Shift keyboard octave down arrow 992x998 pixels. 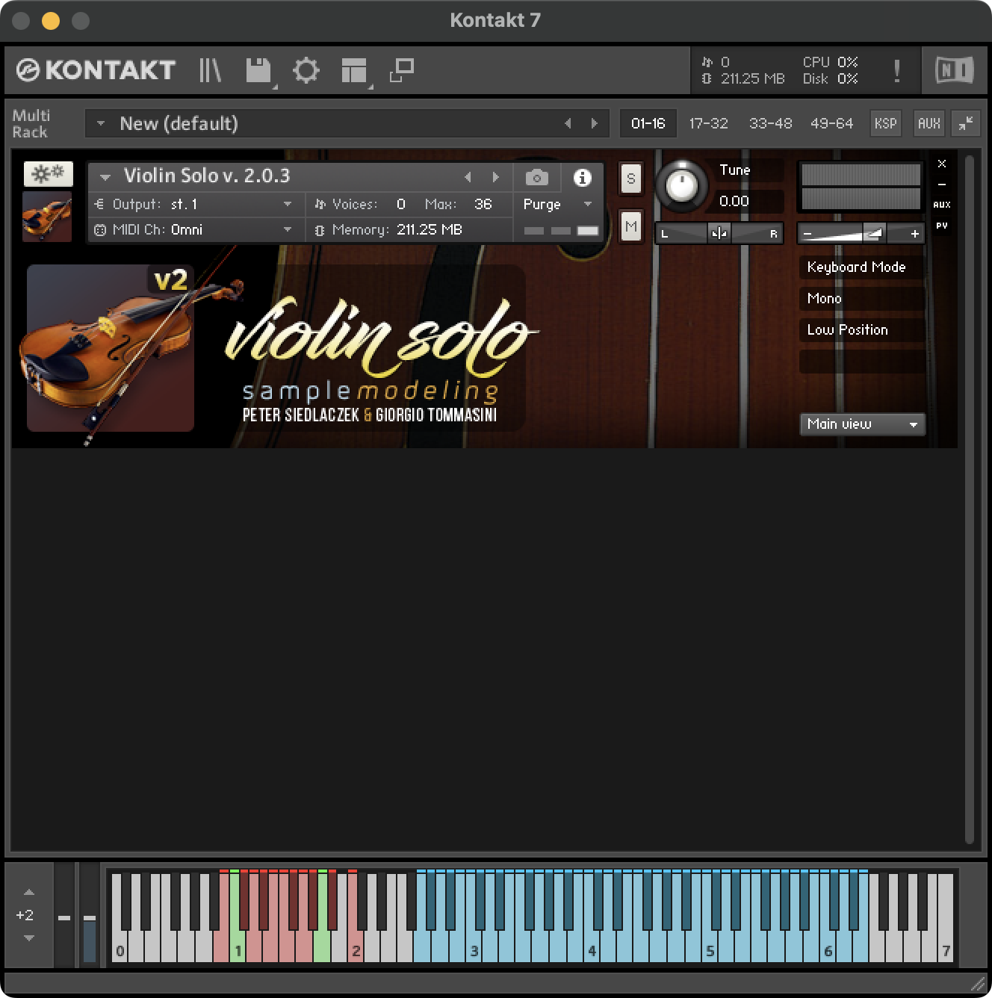pos(28,937)
